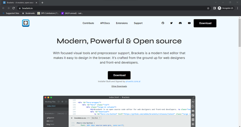Open the Tab search chevron
The height and width of the screenshot is (127, 241).
click(x=216, y=3)
